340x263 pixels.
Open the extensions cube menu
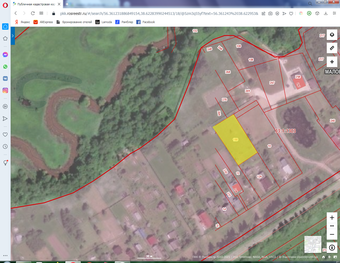coord(317,13)
